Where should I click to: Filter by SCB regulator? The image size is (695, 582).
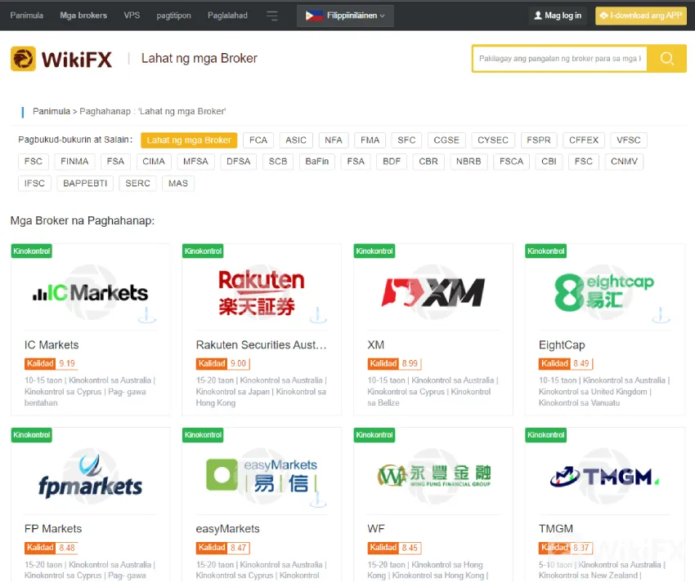[x=278, y=162]
